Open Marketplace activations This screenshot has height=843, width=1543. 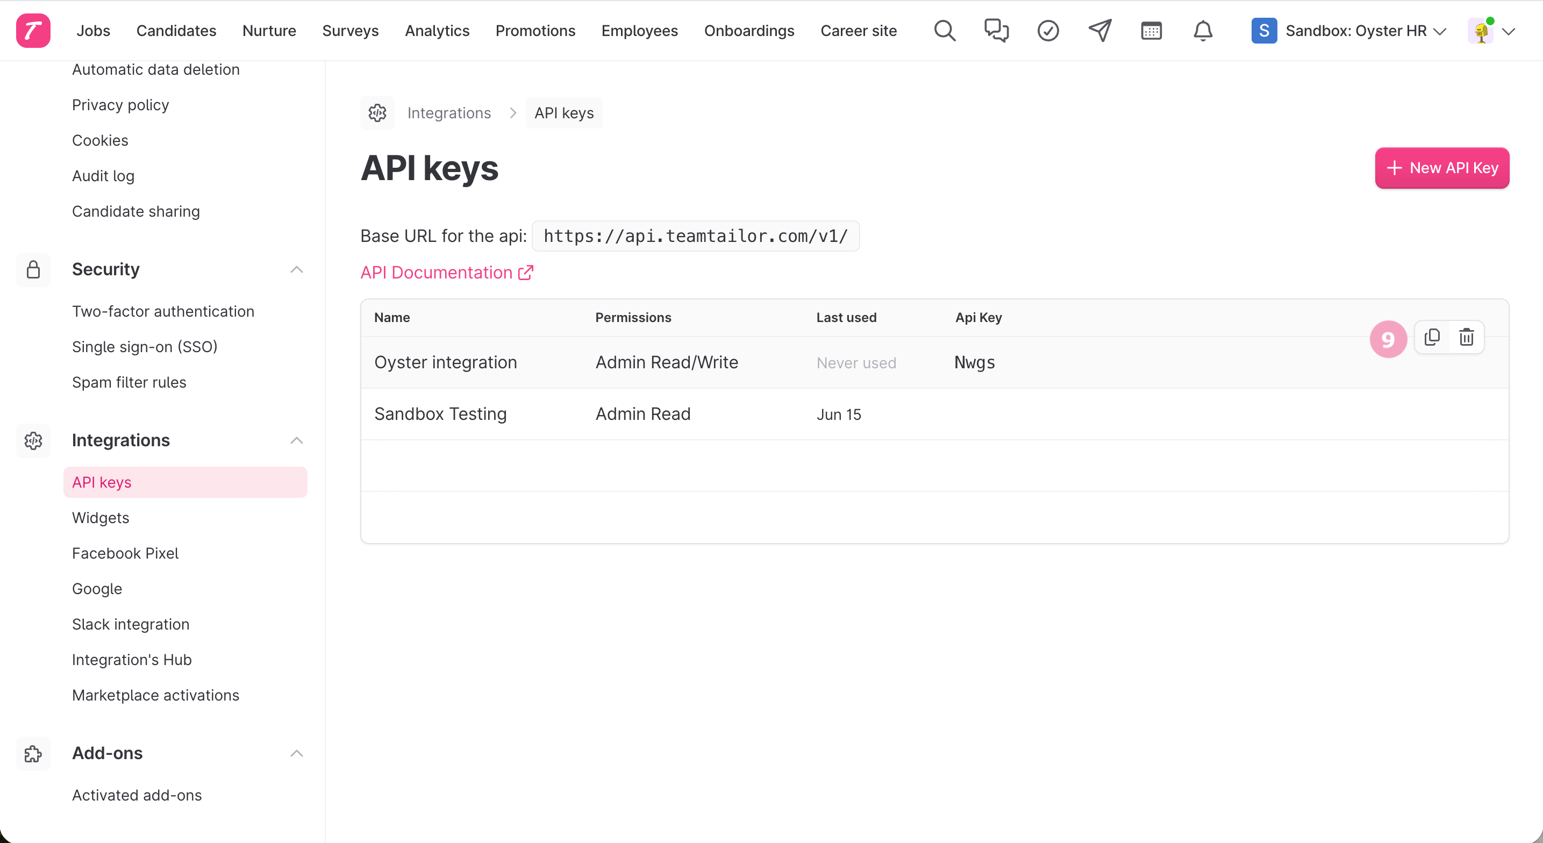coord(155,695)
